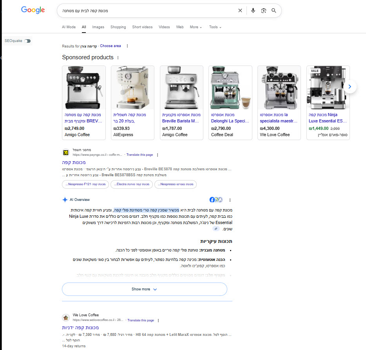Open the More search categories dropdown
This screenshot has height=350, width=366.
195,27
